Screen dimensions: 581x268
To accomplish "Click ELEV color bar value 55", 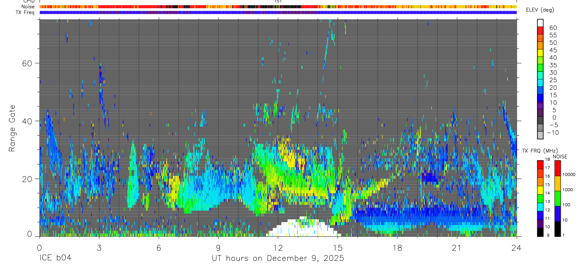I will pyautogui.click(x=553, y=35).
